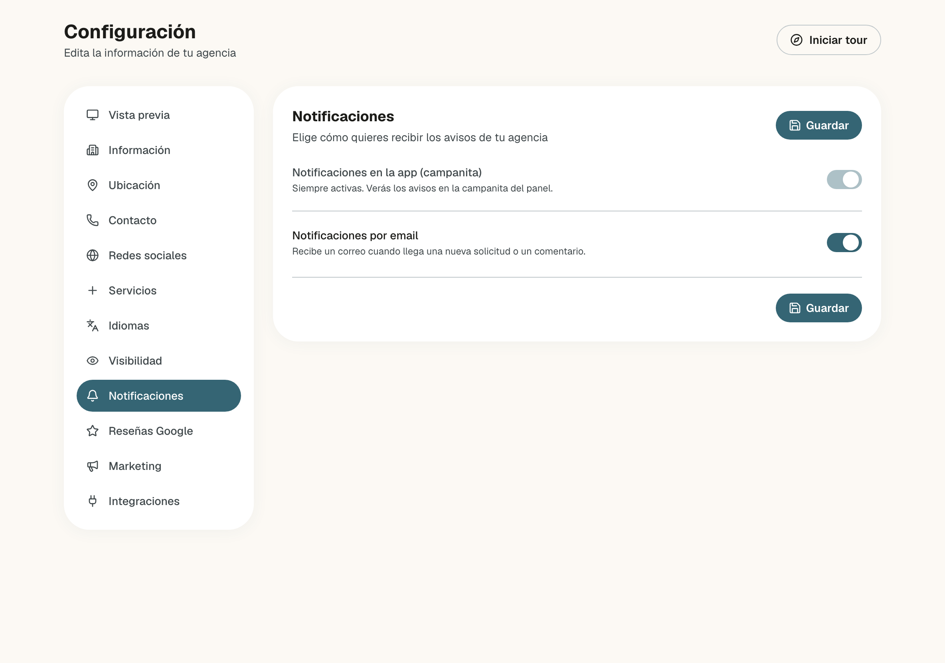Click the eye icon beside Visibilidad
Screen dimensions: 945x663
click(x=93, y=361)
